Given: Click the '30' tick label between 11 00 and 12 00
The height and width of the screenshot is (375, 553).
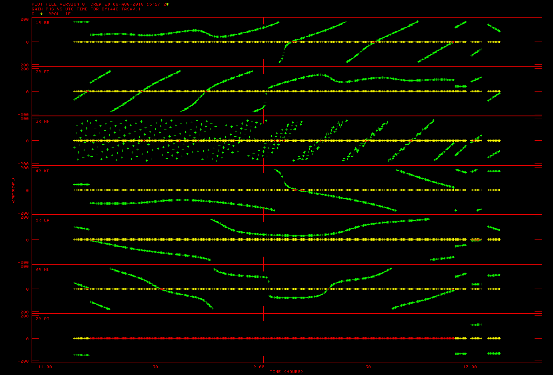Looking at the screenshot, I should pyautogui.click(x=155, y=367).
